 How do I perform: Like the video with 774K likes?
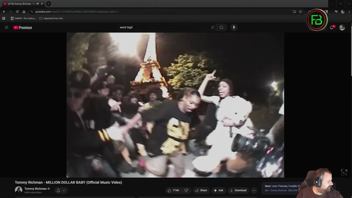click(x=173, y=190)
